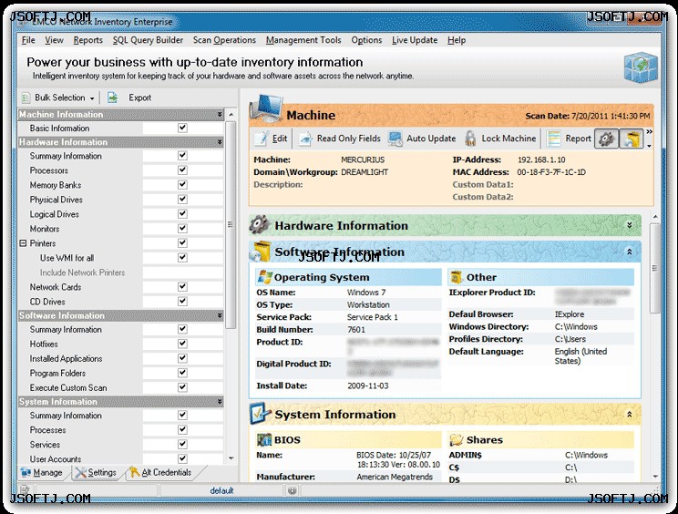Open the SQL Query Builder menu

pos(148,40)
